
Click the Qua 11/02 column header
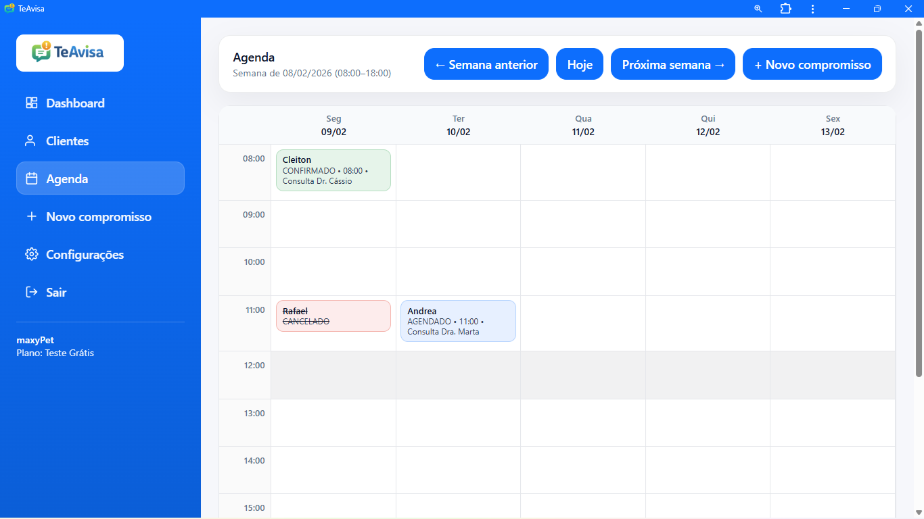pyautogui.click(x=583, y=126)
